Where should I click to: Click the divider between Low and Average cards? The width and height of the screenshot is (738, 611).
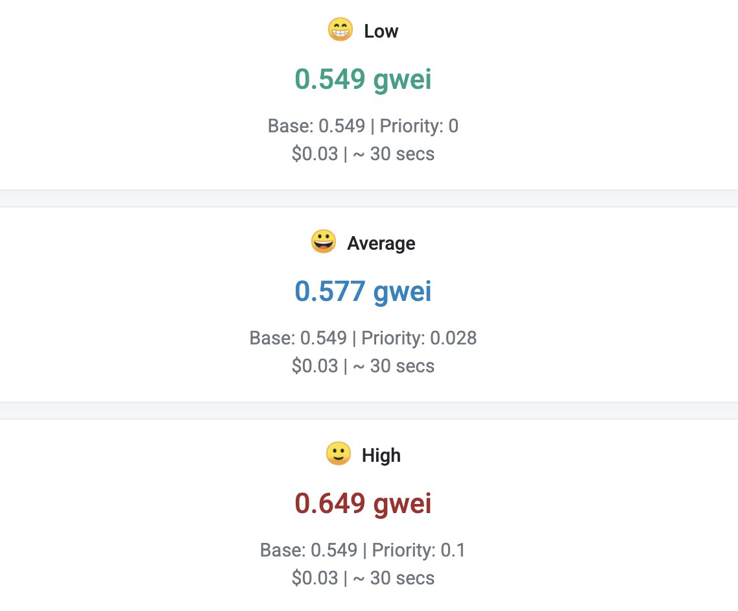pyautogui.click(x=369, y=198)
